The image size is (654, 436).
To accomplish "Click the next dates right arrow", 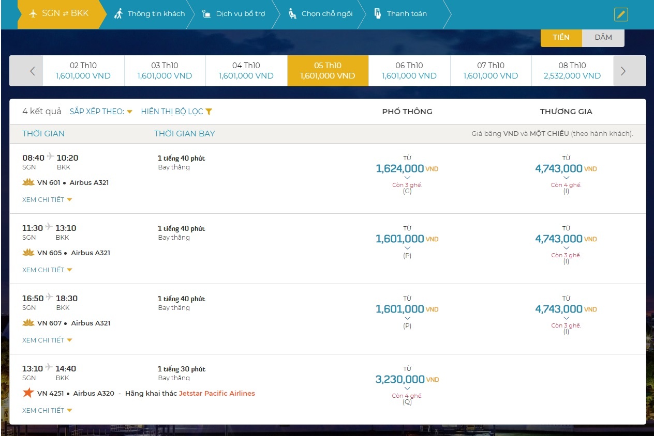I will click(623, 71).
